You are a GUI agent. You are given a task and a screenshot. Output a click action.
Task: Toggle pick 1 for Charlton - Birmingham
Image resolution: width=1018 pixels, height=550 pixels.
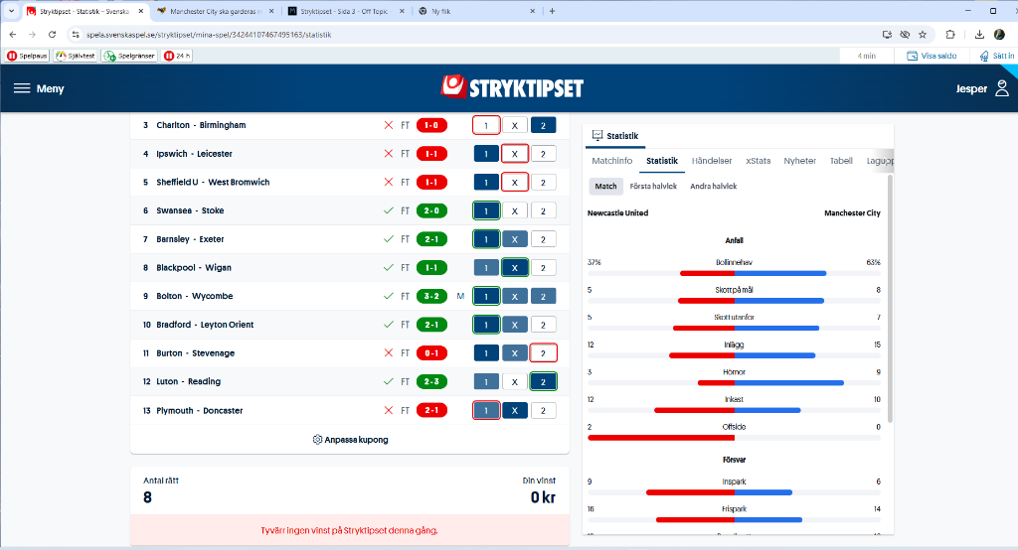485,125
